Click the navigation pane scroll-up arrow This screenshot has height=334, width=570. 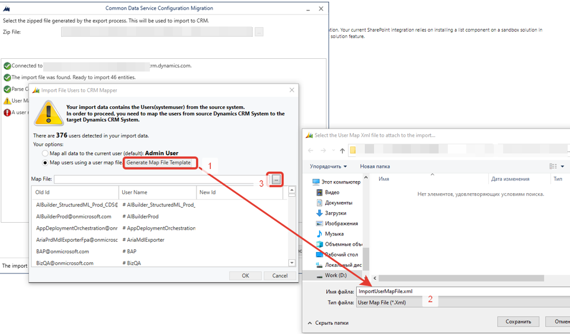pyautogui.click(x=366, y=178)
